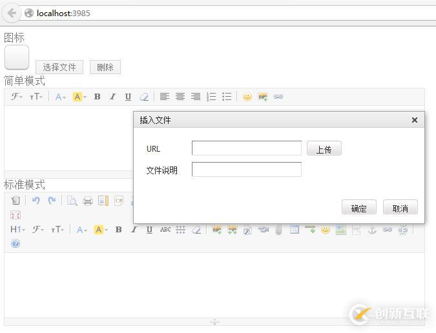
Task: Open multi-image upload icon
Action: [233, 229]
